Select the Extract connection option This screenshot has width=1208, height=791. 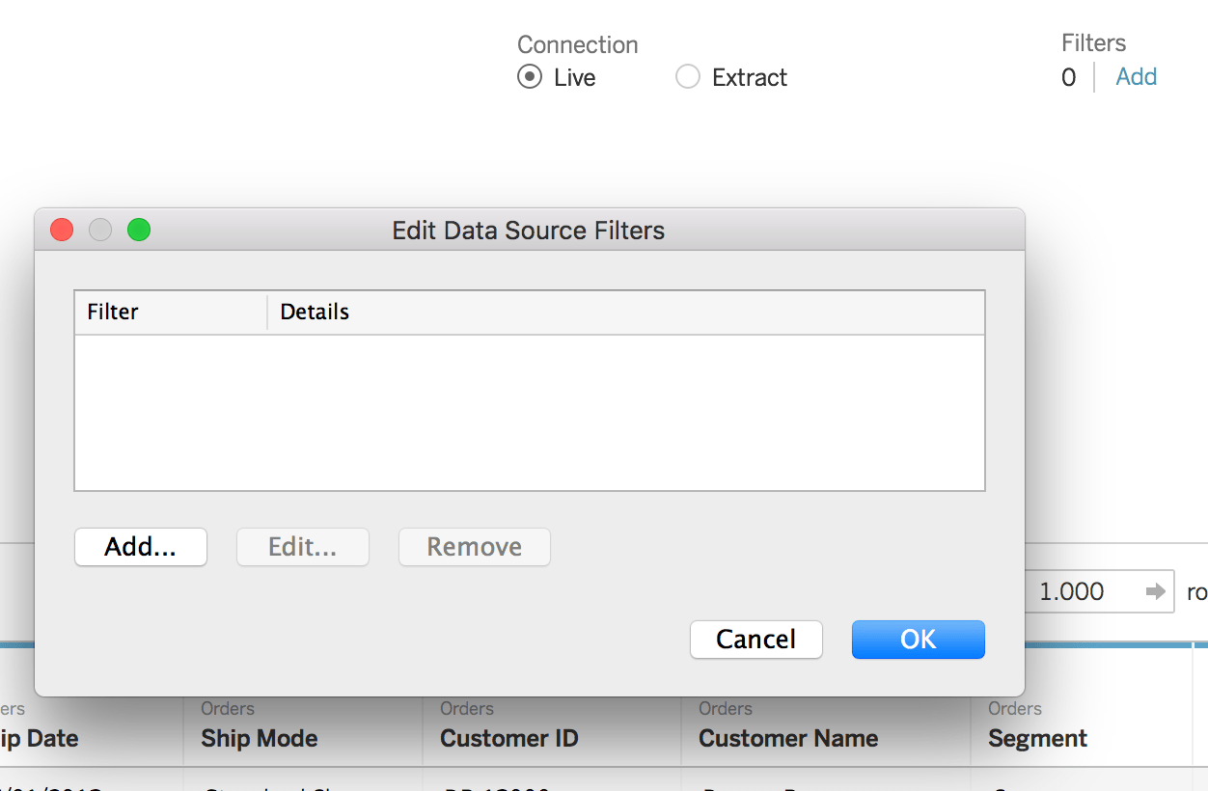click(x=688, y=77)
